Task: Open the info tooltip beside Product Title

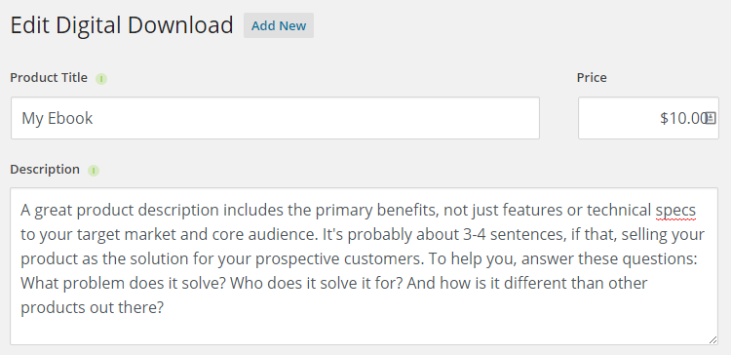Action: [x=101, y=79]
